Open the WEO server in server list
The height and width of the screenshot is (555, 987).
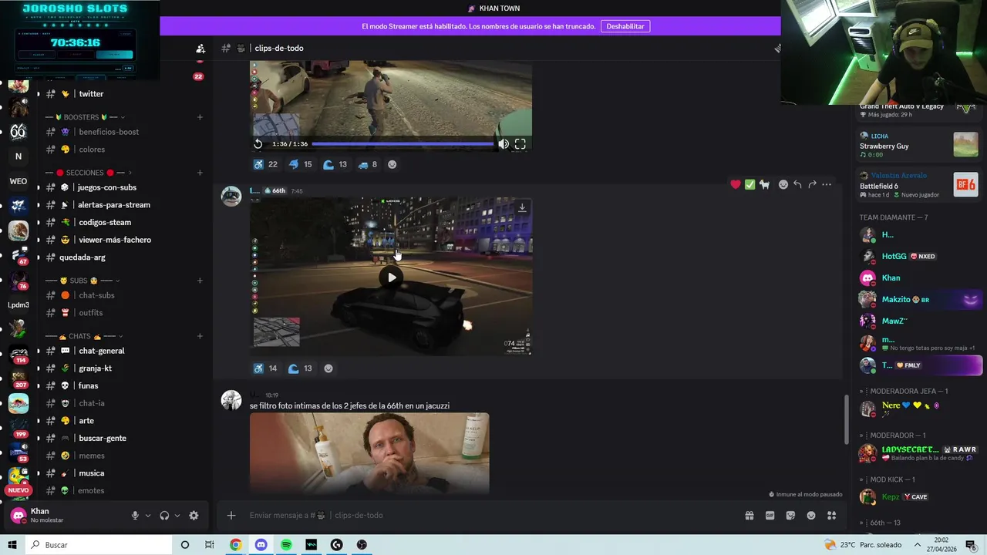tap(19, 181)
